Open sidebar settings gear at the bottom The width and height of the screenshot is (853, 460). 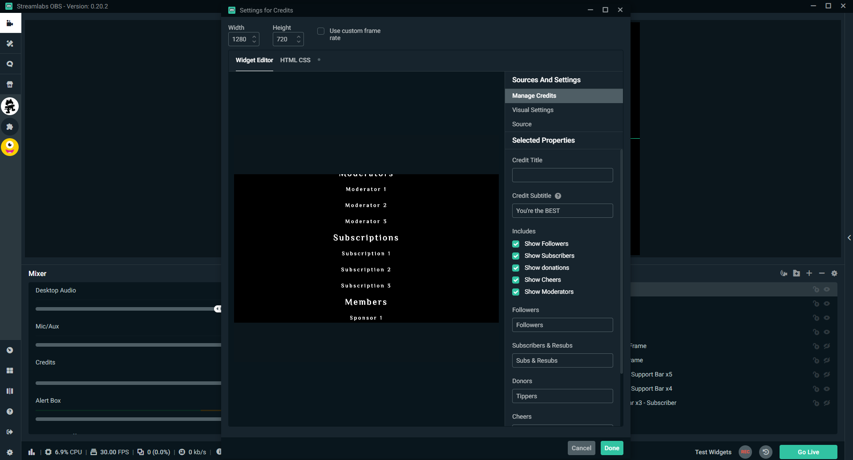(10, 452)
